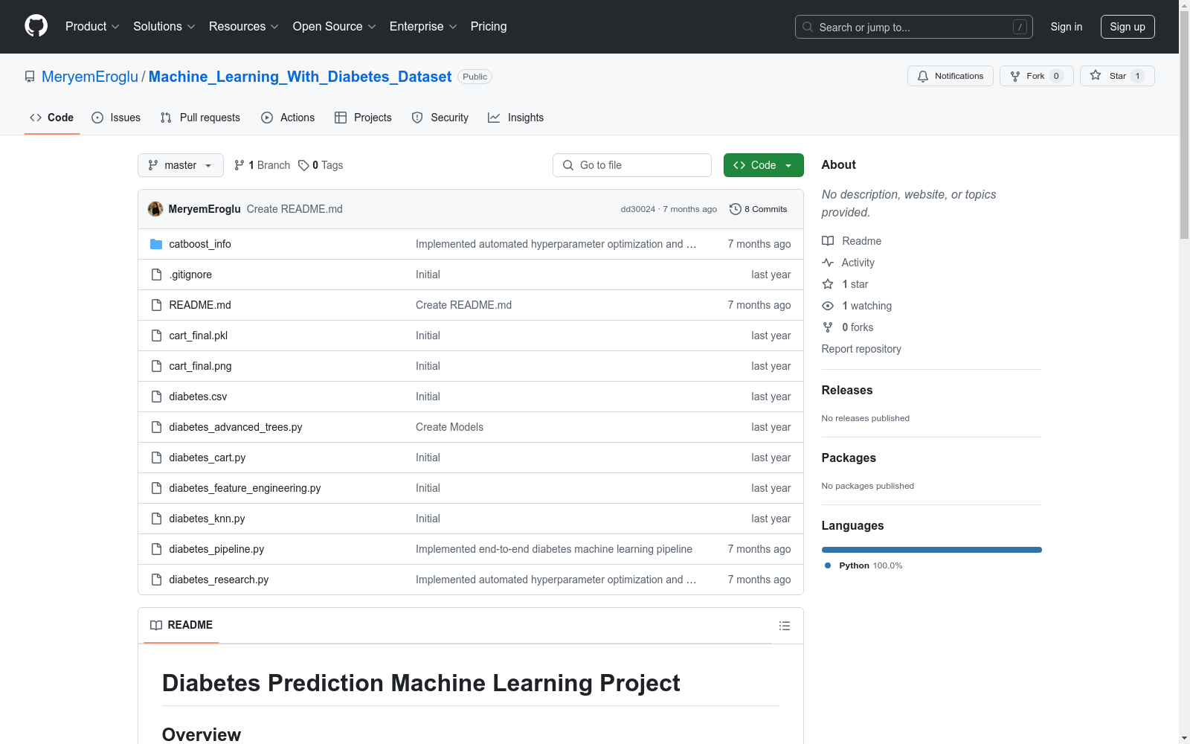Fork this repository

(1037, 76)
